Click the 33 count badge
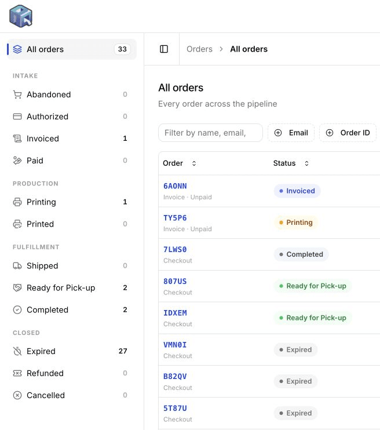Image resolution: width=380 pixels, height=430 pixels. [x=122, y=49]
